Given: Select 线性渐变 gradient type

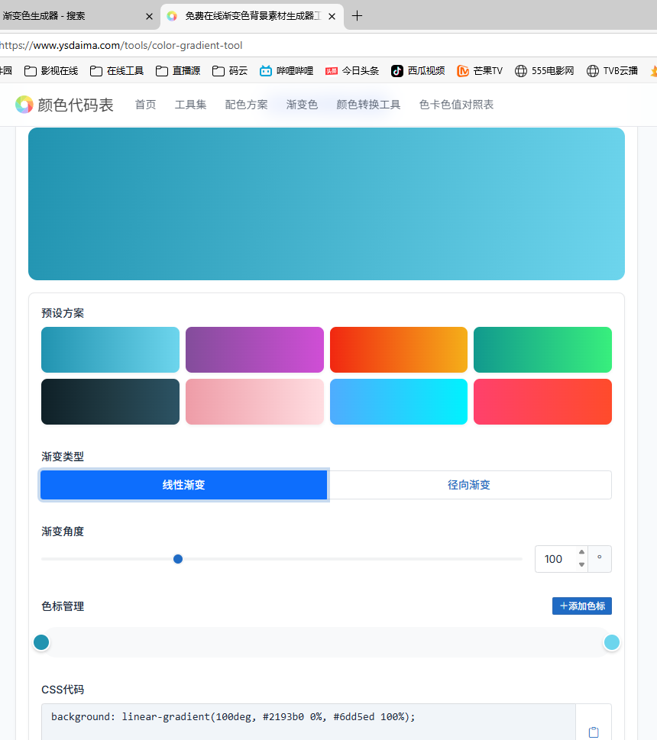Looking at the screenshot, I should [x=183, y=485].
